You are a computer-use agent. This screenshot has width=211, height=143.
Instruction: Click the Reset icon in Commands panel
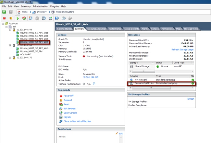[61, 104]
